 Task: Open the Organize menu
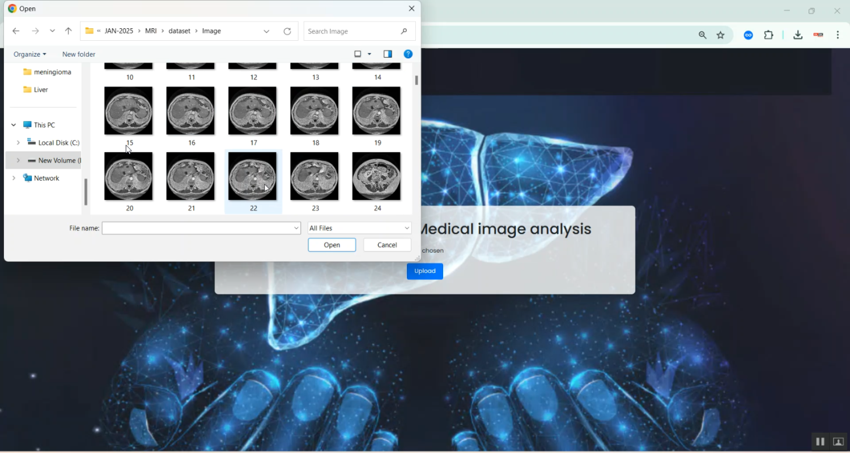(29, 54)
